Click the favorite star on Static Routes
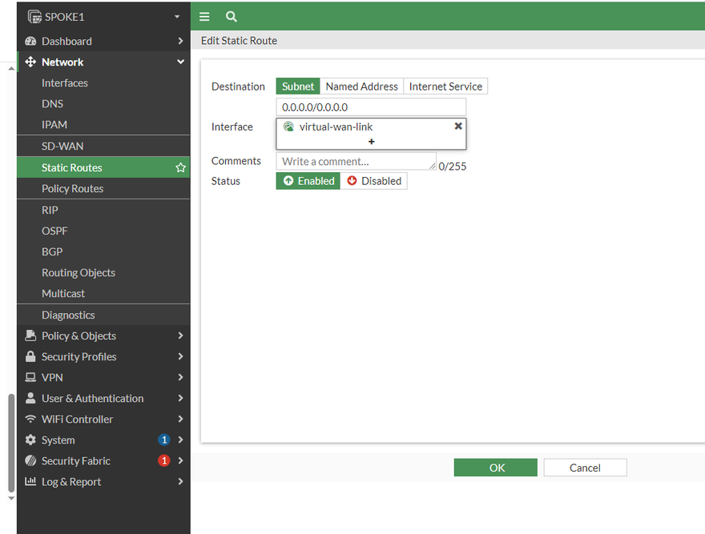 (x=180, y=167)
